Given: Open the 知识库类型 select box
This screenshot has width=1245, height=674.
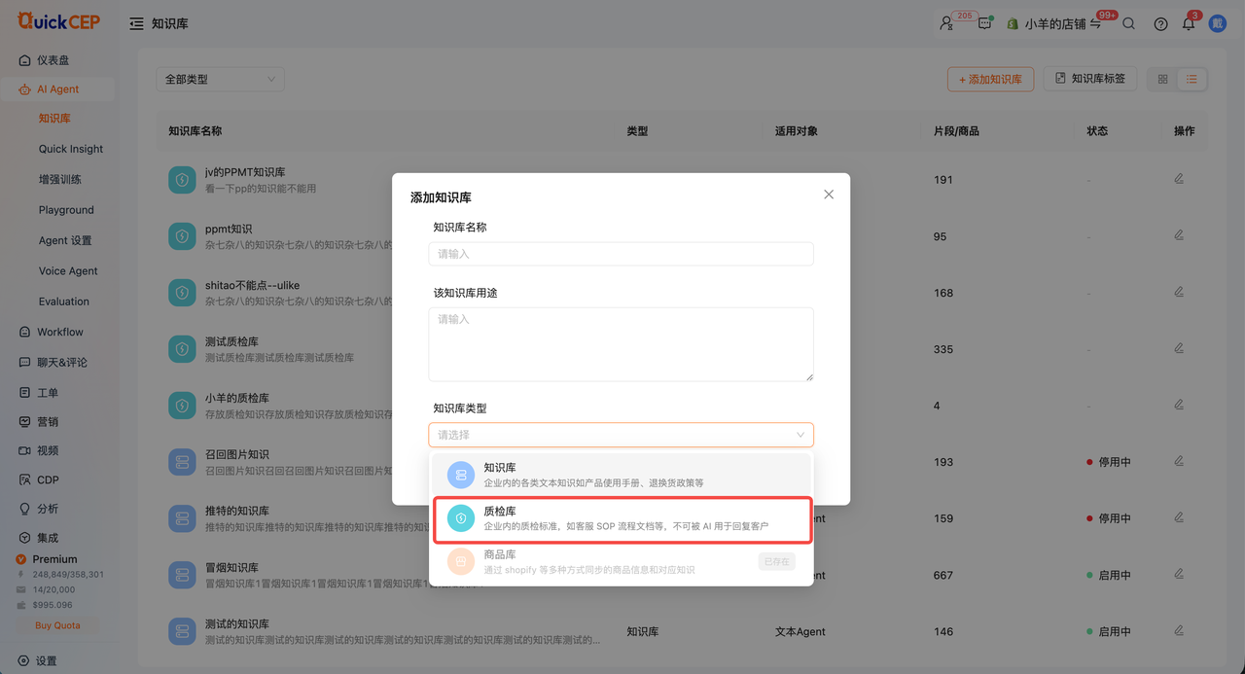Looking at the screenshot, I should (621, 435).
